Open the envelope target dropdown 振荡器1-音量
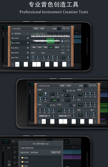 pos(44,116)
